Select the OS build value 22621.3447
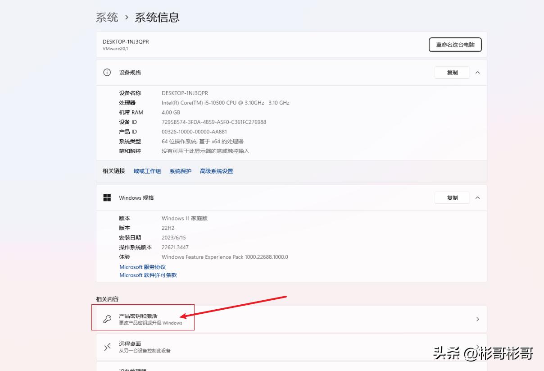The width and height of the screenshot is (544, 371). pos(175,247)
